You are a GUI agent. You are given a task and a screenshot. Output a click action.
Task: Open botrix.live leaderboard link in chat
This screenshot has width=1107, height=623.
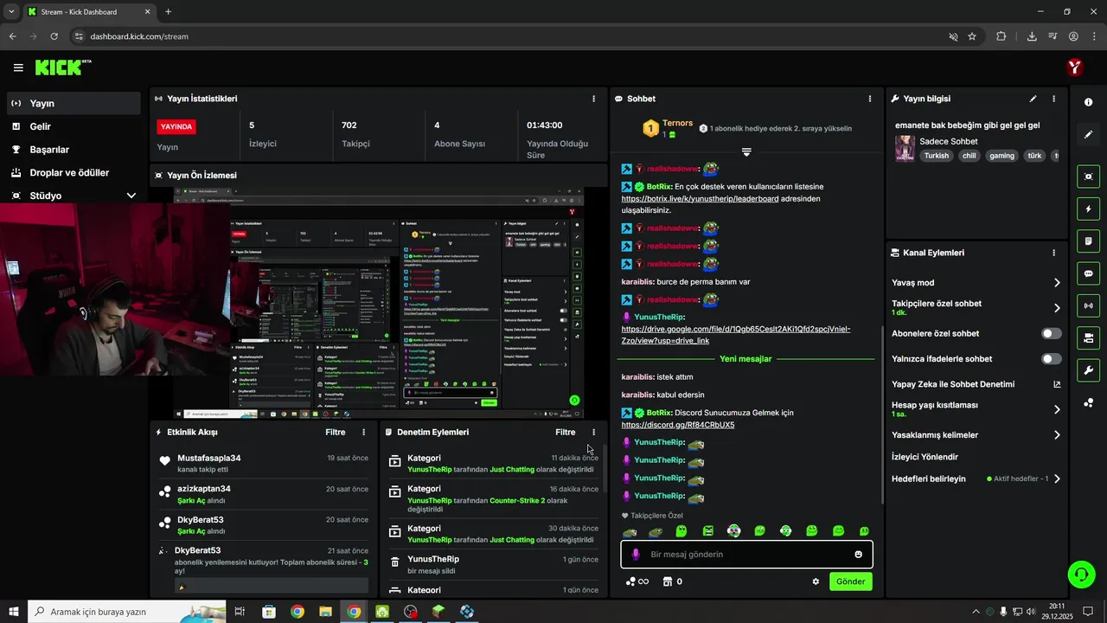coord(700,199)
